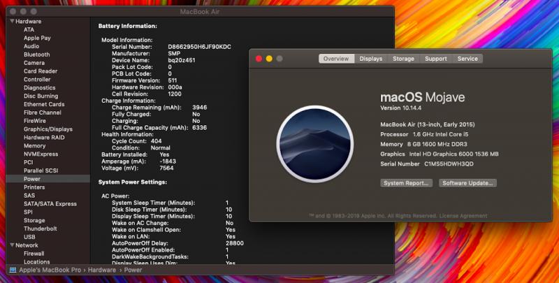
Task: Select ATA in the Hardware list
Action: pyautogui.click(x=29, y=29)
